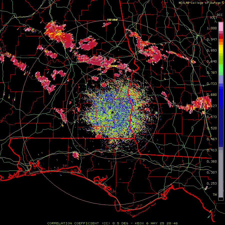This screenshot has width=225, height=225.
Task: Select the 0.467 scale value
Action: pyautogui.click(x=212, y=139)
